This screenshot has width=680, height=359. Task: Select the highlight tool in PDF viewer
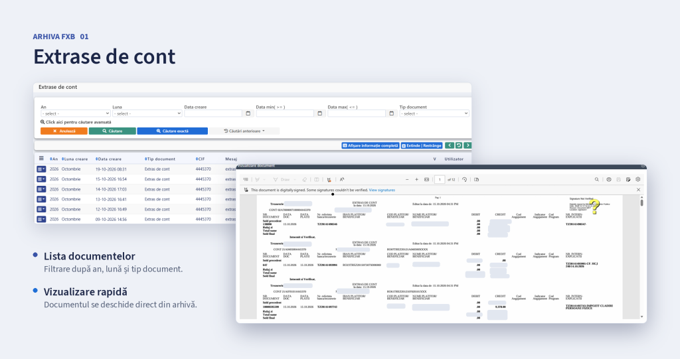(x=257, y=179)
